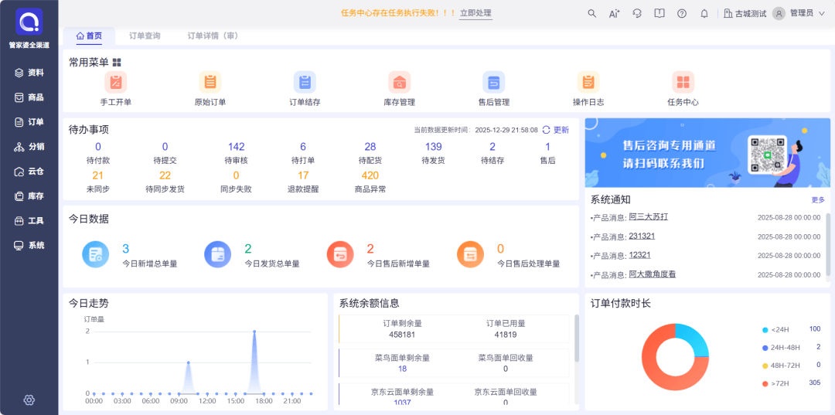The height and width of the screenshot is (415, 835).
Task: Click 更新 to refresh pending items
Action: click(x=556, y=130)
